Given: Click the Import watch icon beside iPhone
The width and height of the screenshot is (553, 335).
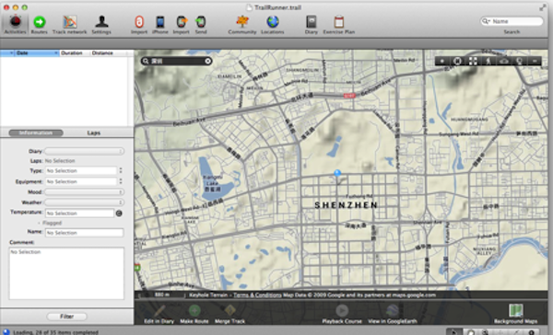Looking at the screenshot, I should pos(139,25).
